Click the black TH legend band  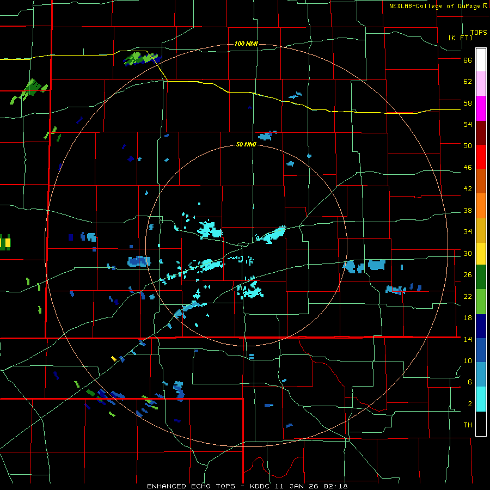coord(481,424)
